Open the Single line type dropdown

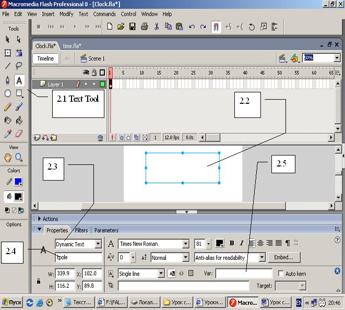click(161, 273)
